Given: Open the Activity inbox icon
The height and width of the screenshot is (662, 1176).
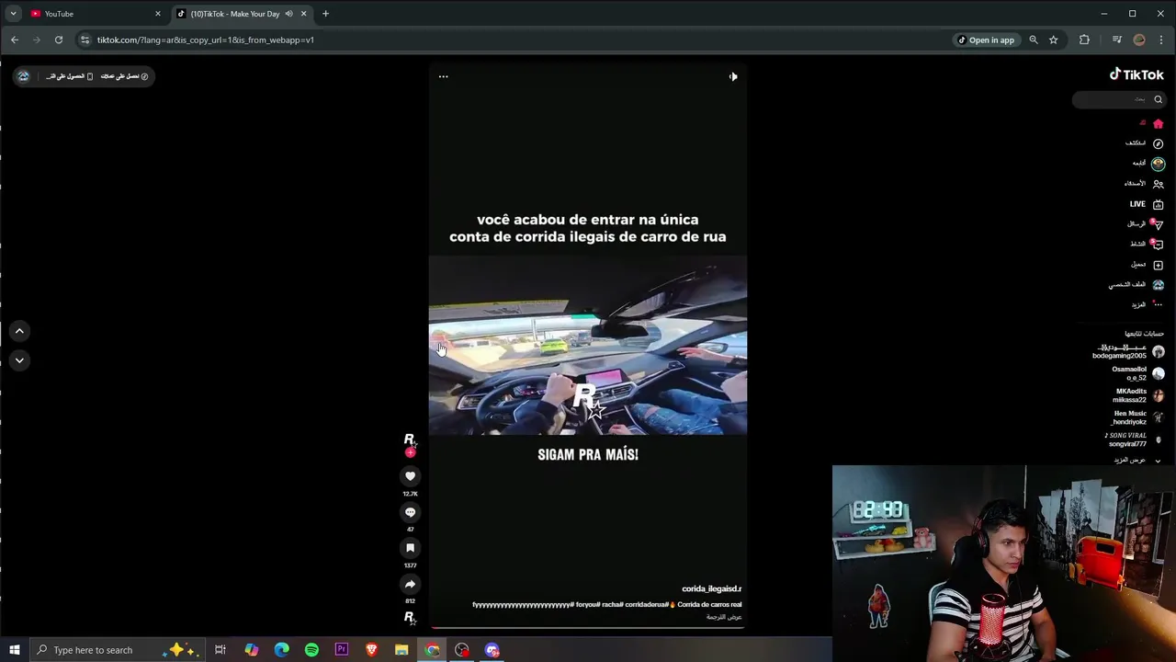Looking at the screenshot, I should tap(1158, 245).
